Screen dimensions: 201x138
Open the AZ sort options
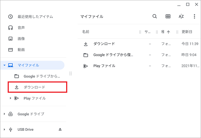(181, 16)
